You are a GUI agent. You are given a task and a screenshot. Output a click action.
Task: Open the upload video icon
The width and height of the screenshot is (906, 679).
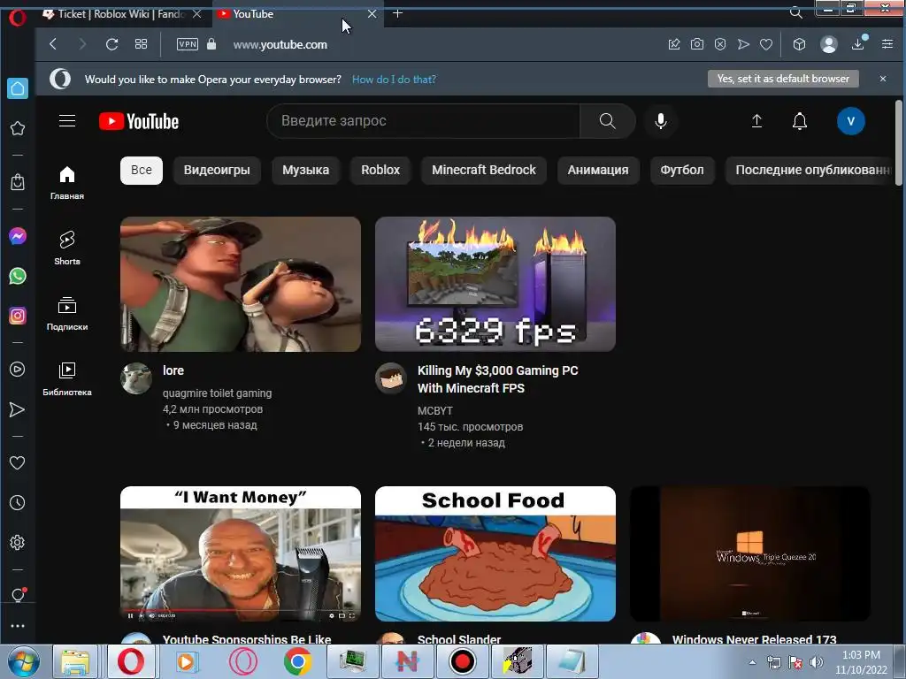click(757, 120)
